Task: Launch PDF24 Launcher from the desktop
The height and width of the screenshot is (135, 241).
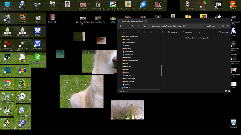Action: point(22,32)
